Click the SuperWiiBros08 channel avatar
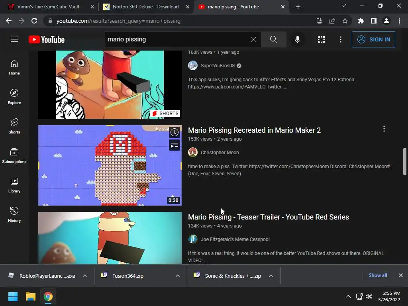Image resolution: width=408 pixels, height=306 pixels. 193,65
